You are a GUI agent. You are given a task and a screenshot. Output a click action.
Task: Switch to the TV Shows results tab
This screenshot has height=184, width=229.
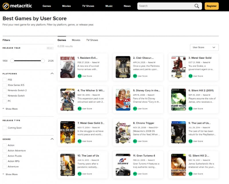point(92,40)
